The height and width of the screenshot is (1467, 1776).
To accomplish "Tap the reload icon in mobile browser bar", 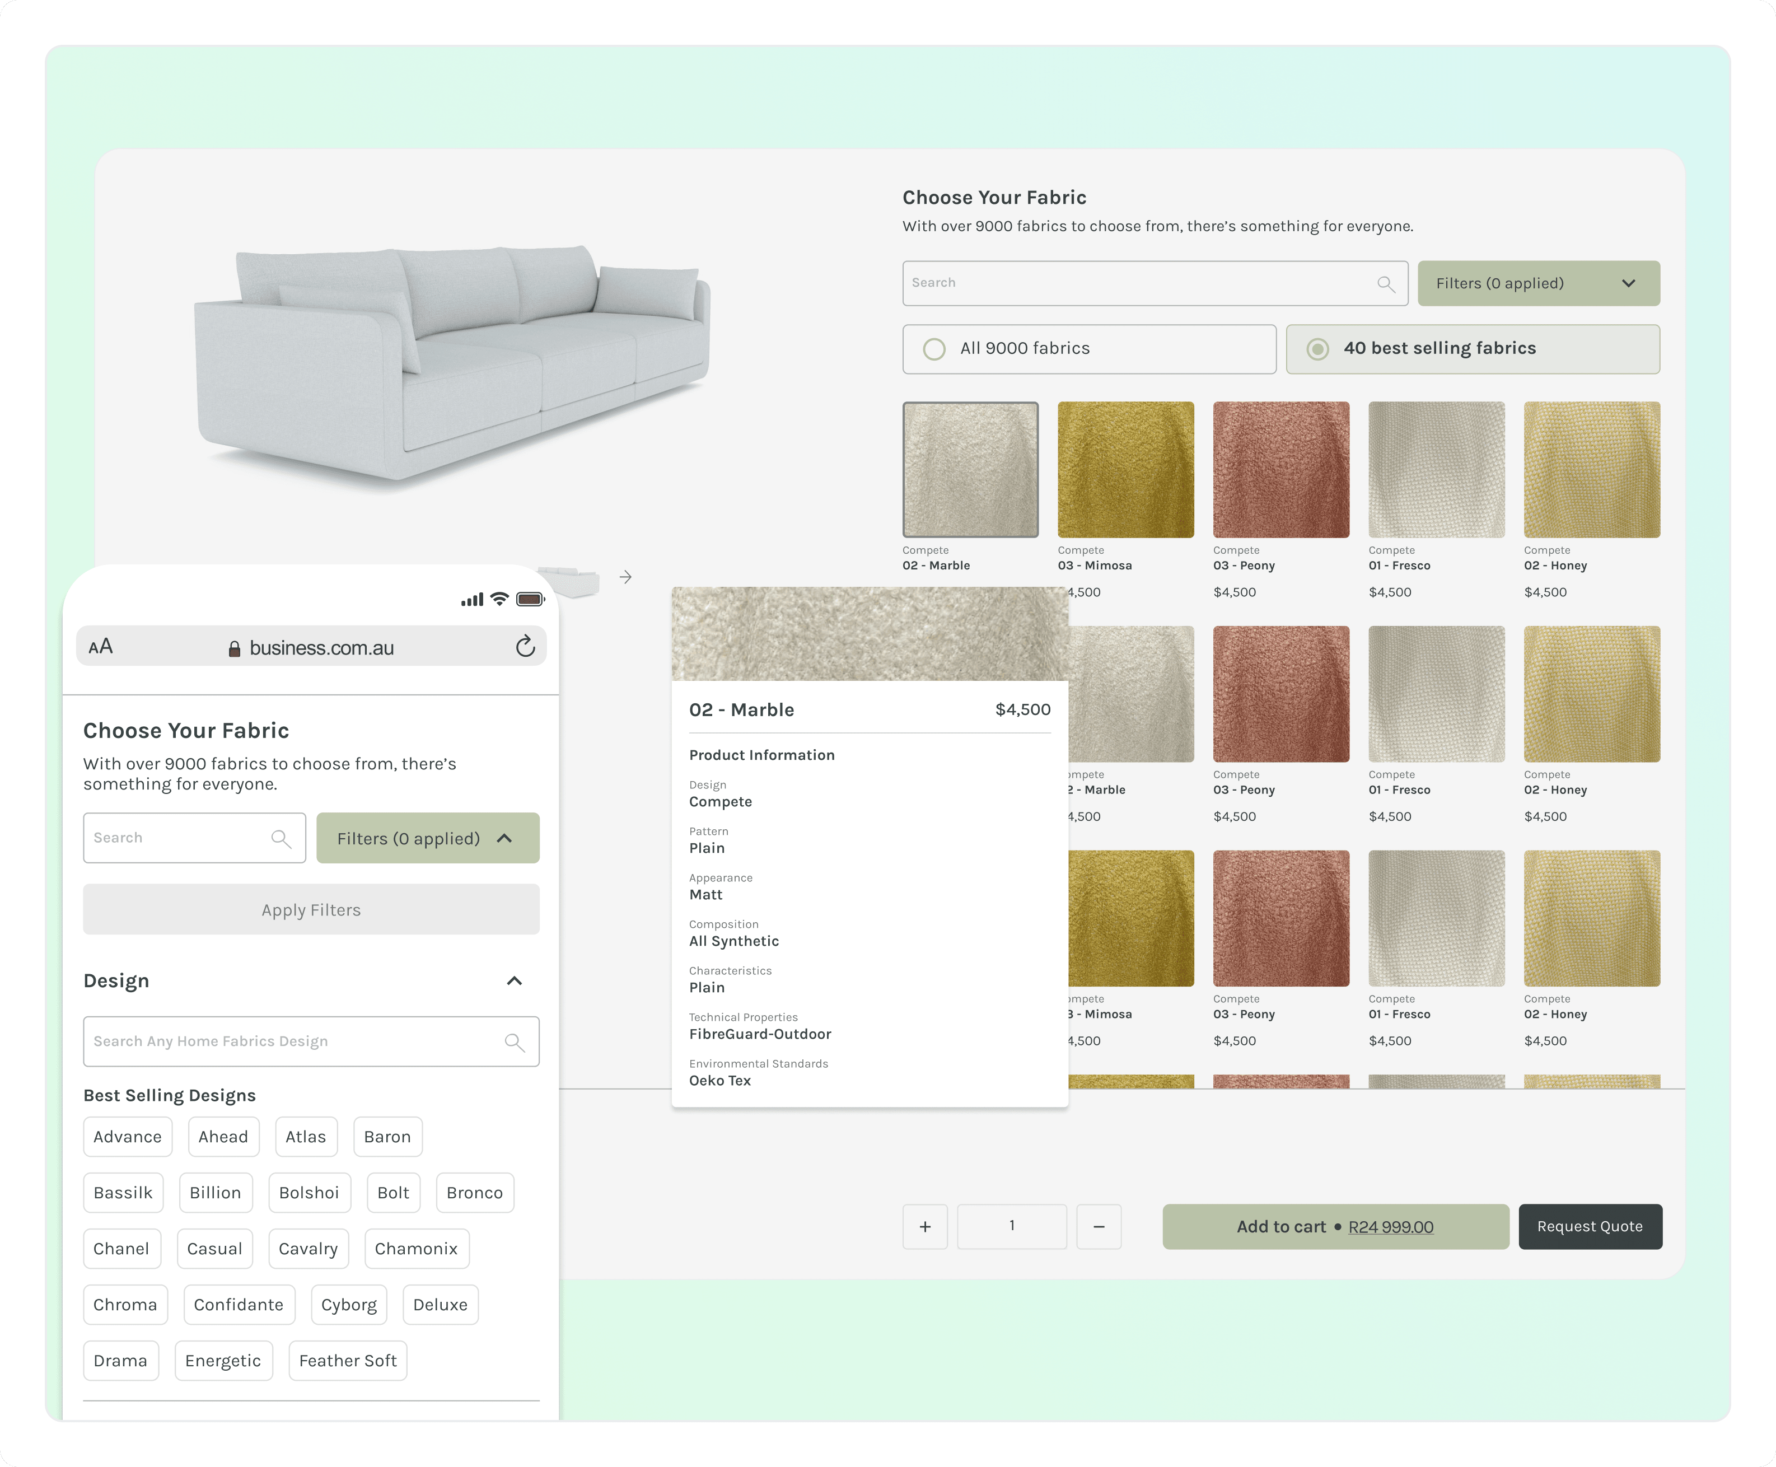I will point(526,647).
